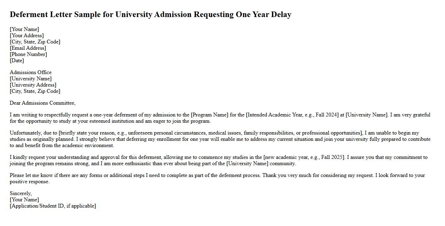Click [University Name] under Admissions Office

[x=31, y=79]
